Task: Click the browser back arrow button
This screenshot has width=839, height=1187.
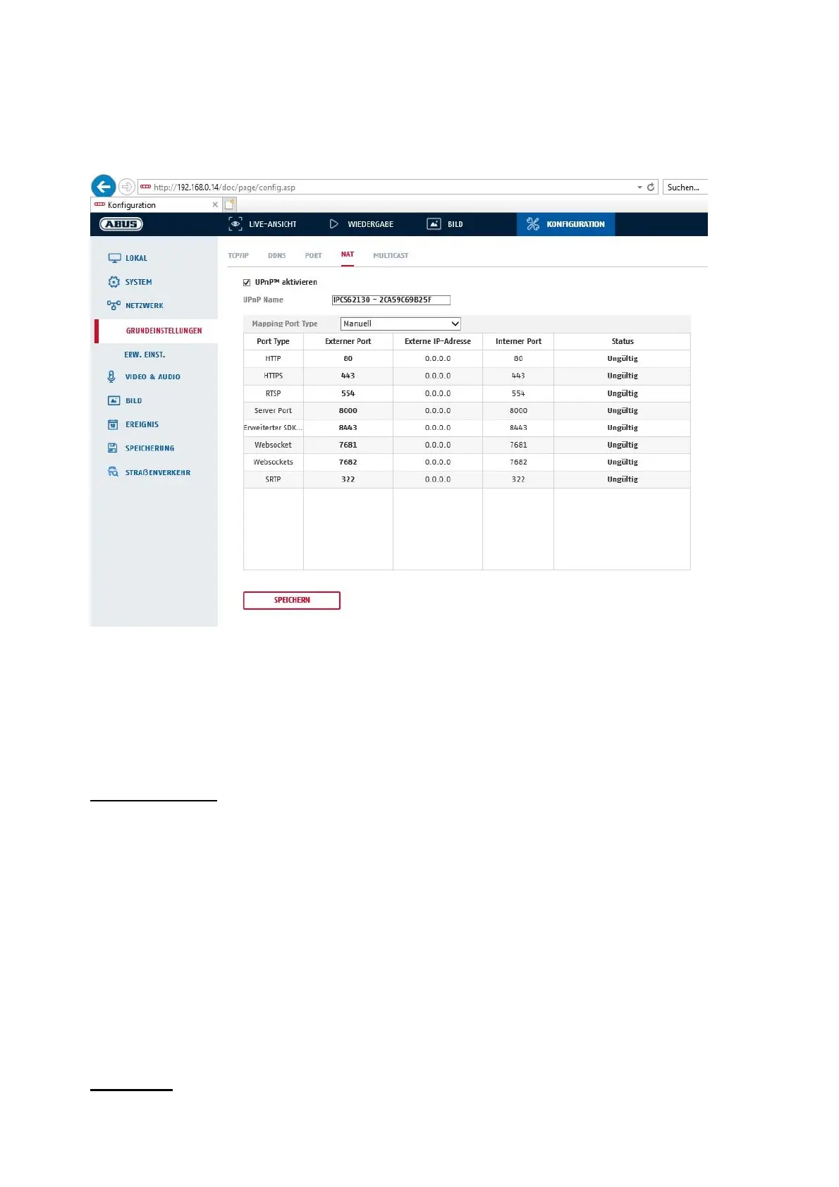Action: click(x=104, y=187)
